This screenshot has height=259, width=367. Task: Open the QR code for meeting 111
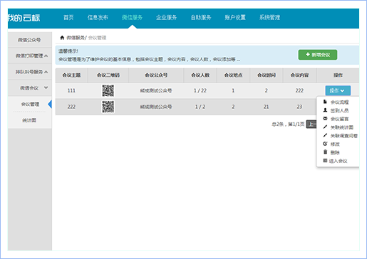click(x=108, y=90)
